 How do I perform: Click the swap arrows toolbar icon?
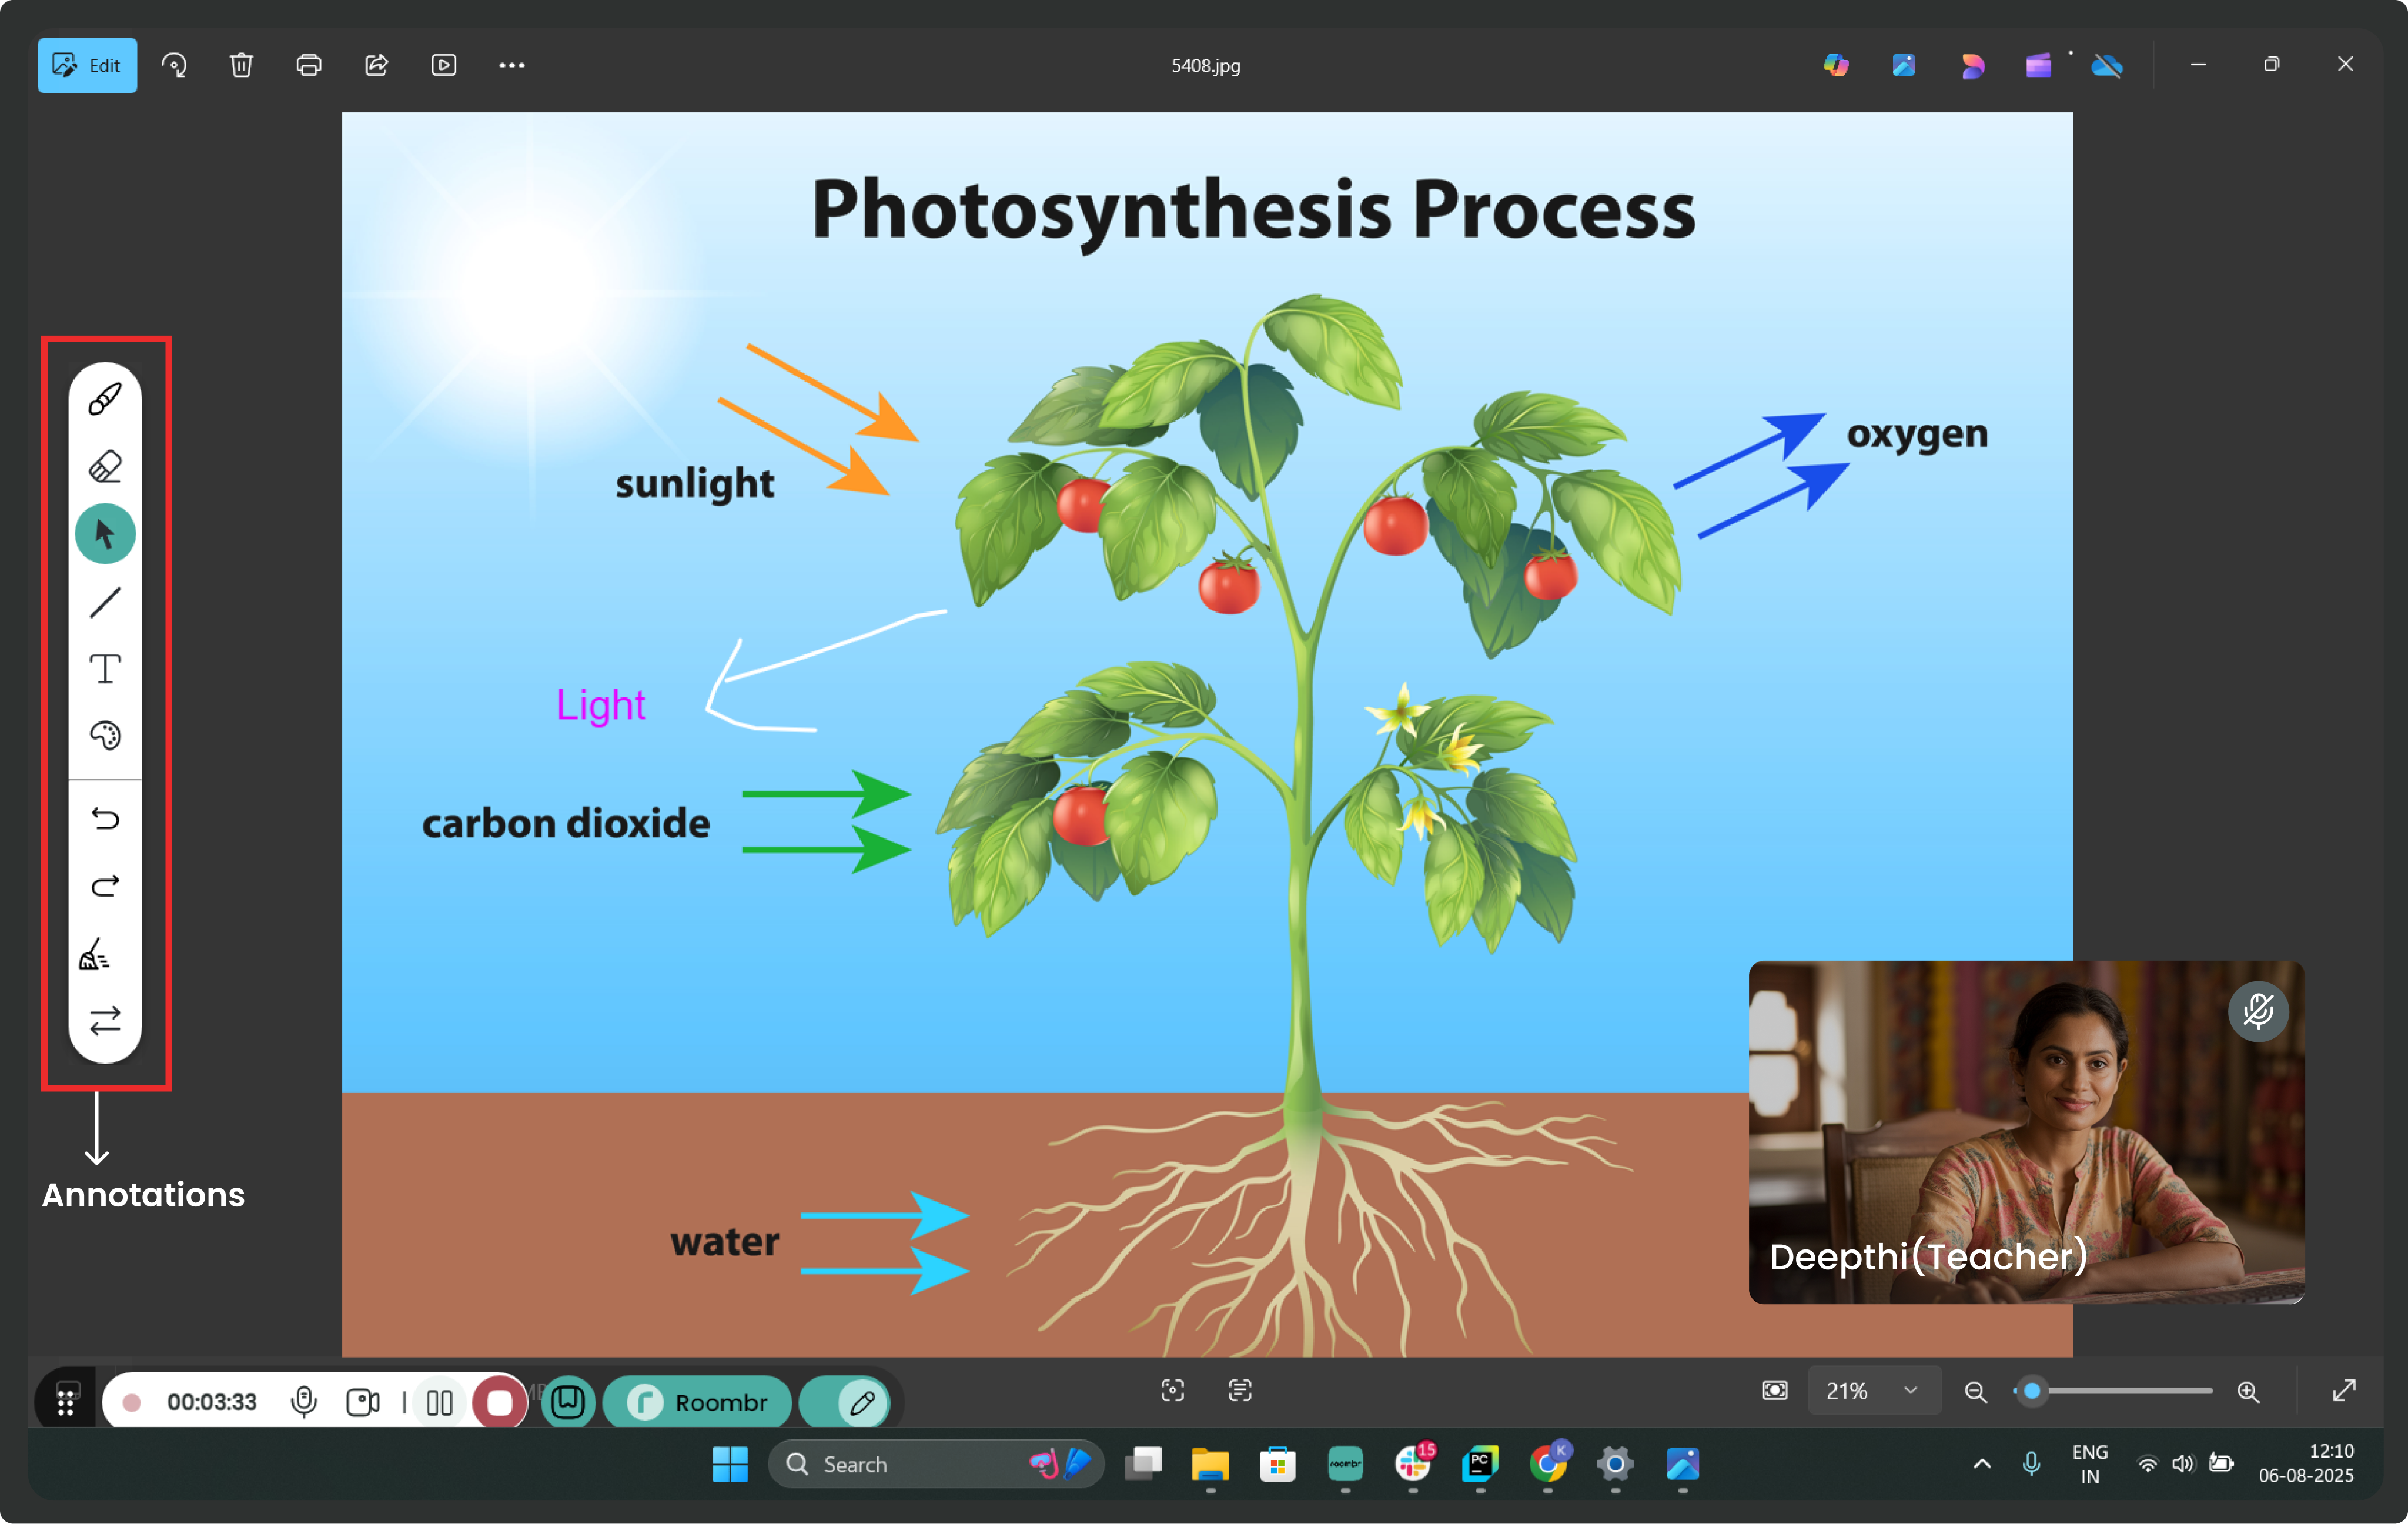[x=105, y=1020]
